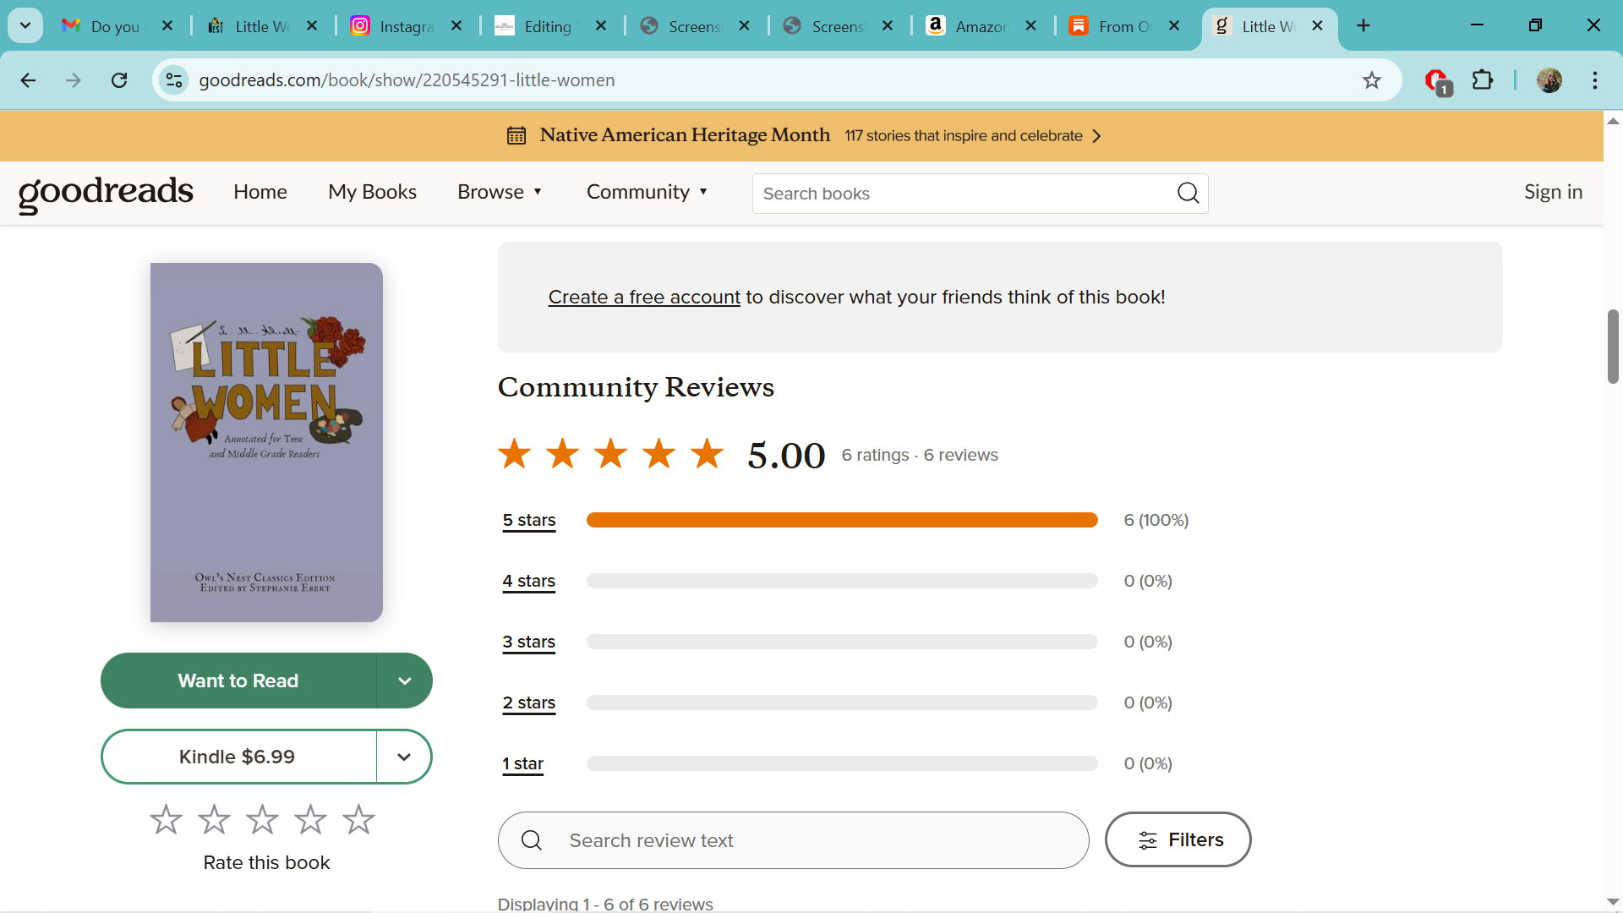
Task: Rate this book five stars
Action: [358, 819]
